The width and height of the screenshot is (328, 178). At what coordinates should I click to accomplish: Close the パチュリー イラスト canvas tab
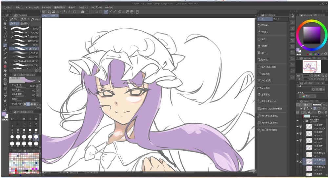tap(57, 16)
